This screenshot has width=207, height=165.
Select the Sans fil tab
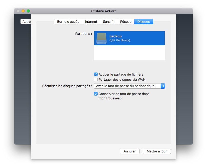point(109,22)
